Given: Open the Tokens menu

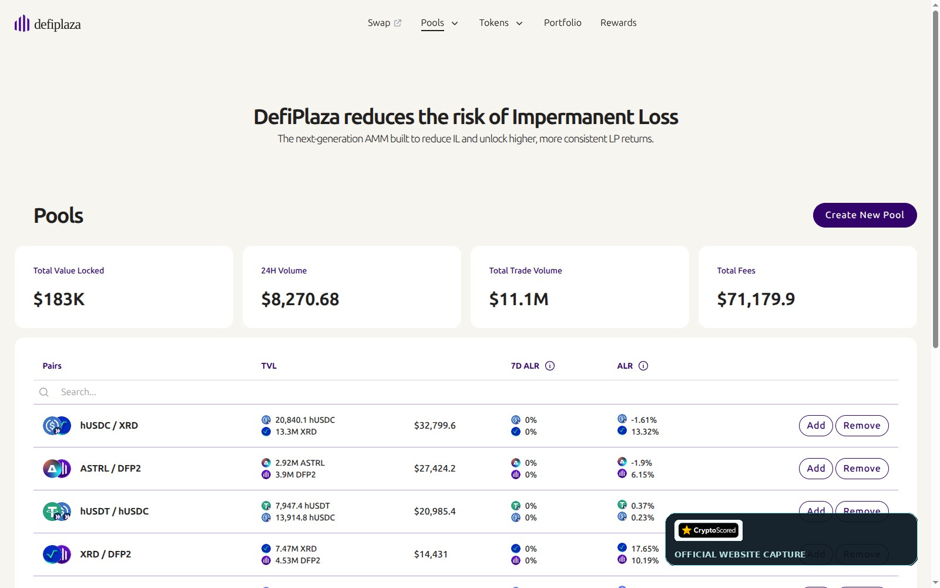Looking at the screenshot, I should click(493, 23).
